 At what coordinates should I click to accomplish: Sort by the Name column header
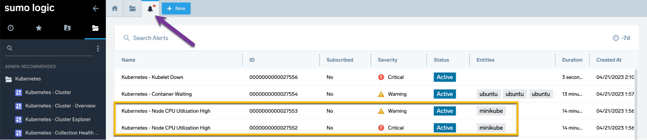click(x=128, y=60)
